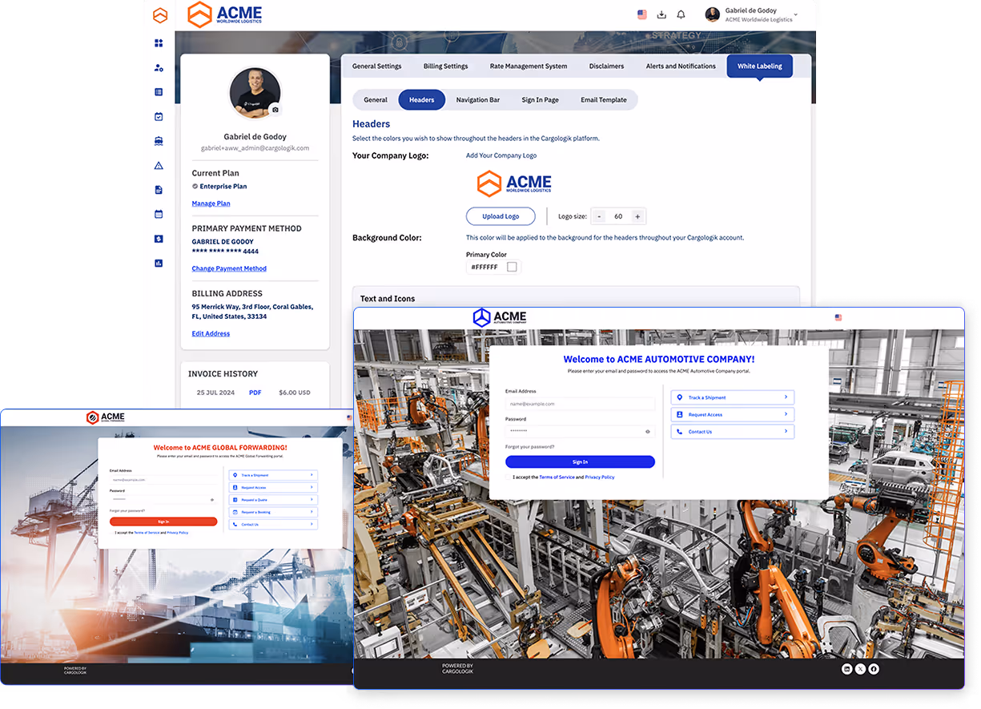981x709 pixels.
Task: Open Request a Booking in Global Forwarding portal
Action: (273, 512)
